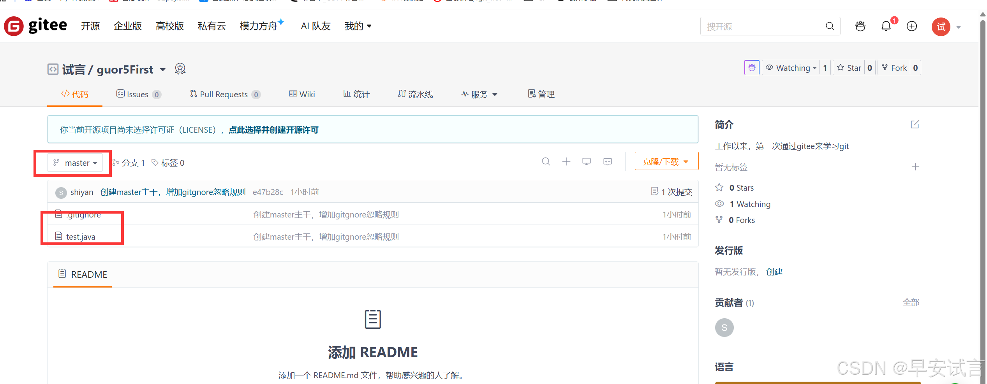Click the search magnifier in the top bar
The image size is (987, 384).
coord(830,26)
